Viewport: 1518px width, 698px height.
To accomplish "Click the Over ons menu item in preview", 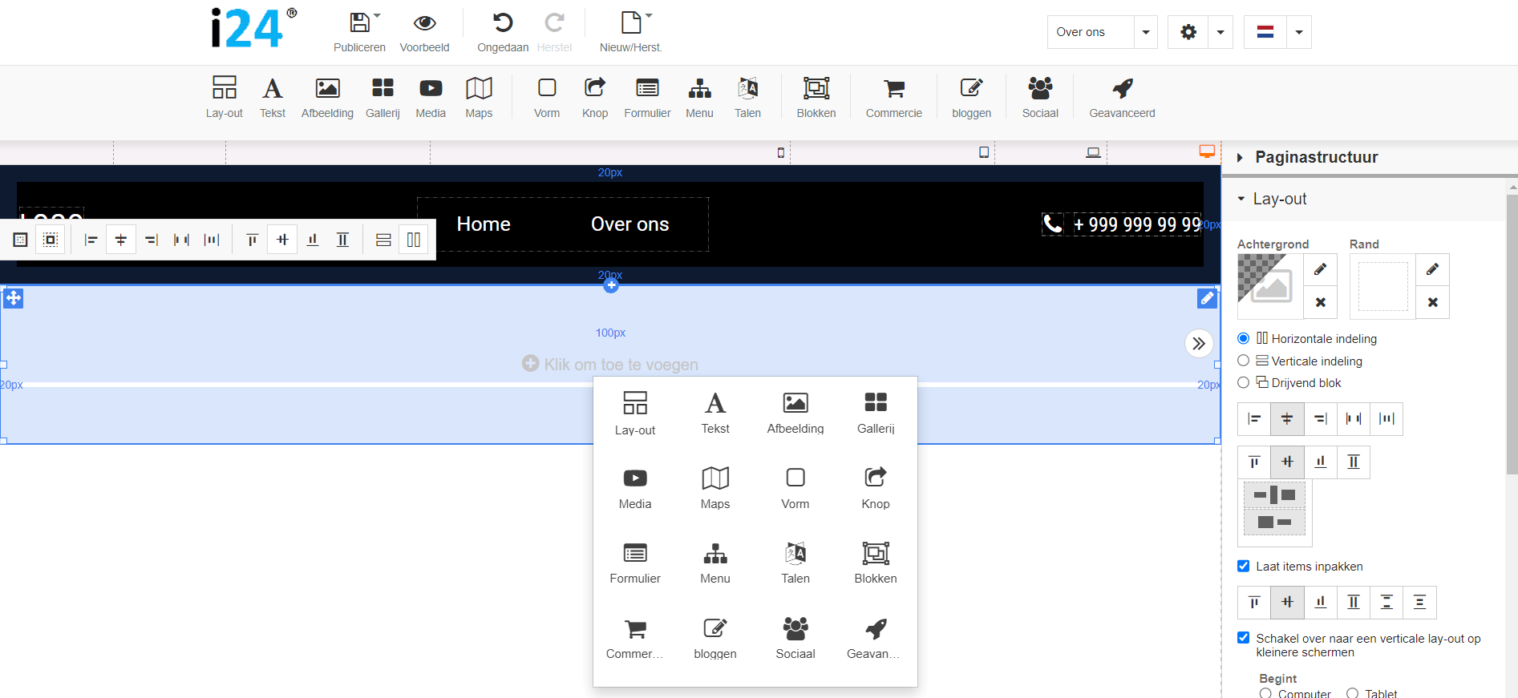I will coord(629,224).
